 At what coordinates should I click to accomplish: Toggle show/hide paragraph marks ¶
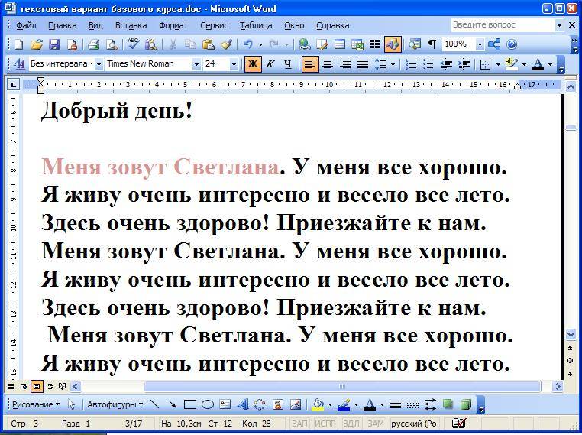pyautogui.click(x=432, y=44)
